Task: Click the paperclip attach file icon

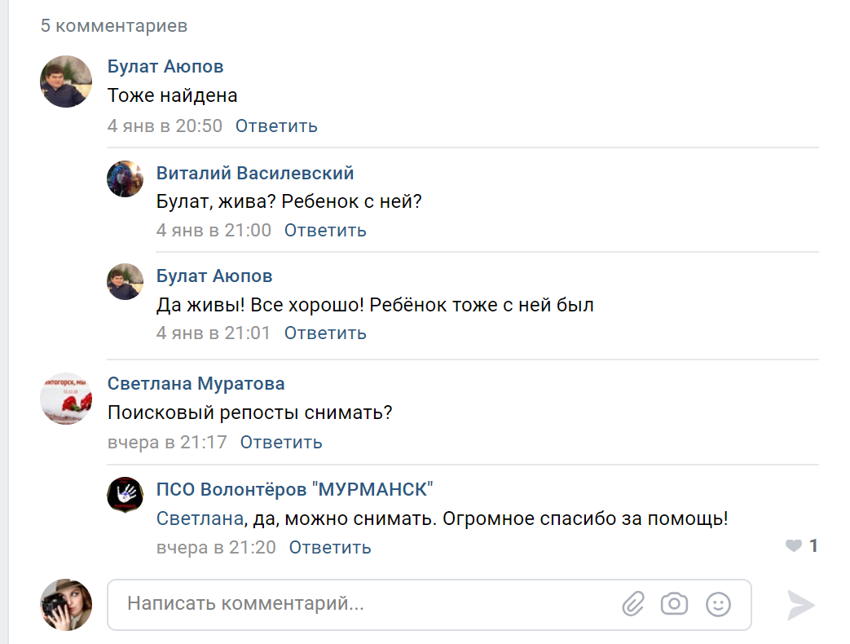Action: pyautogui.click(x=633, y=604)
